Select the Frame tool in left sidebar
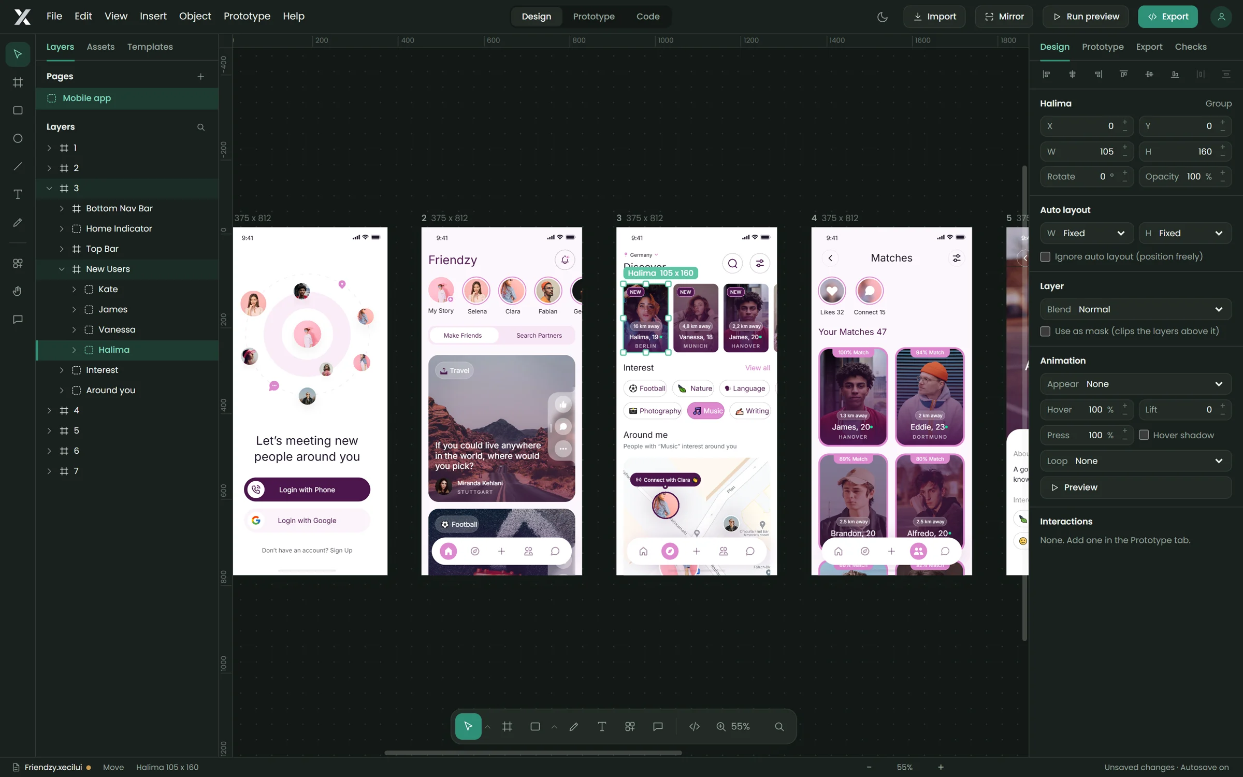The image size is (1243, 777). (18, 82)
